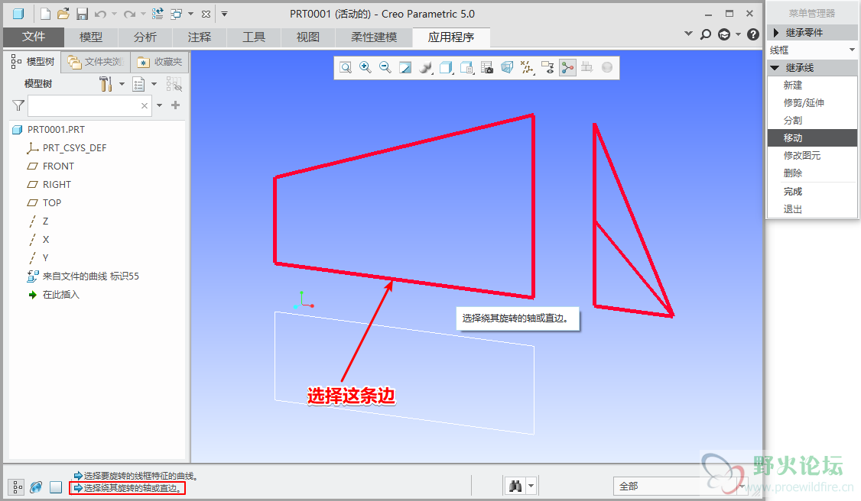Expand redo history dropdown arrow
861x501 pixels.
(x=143, y=14)
